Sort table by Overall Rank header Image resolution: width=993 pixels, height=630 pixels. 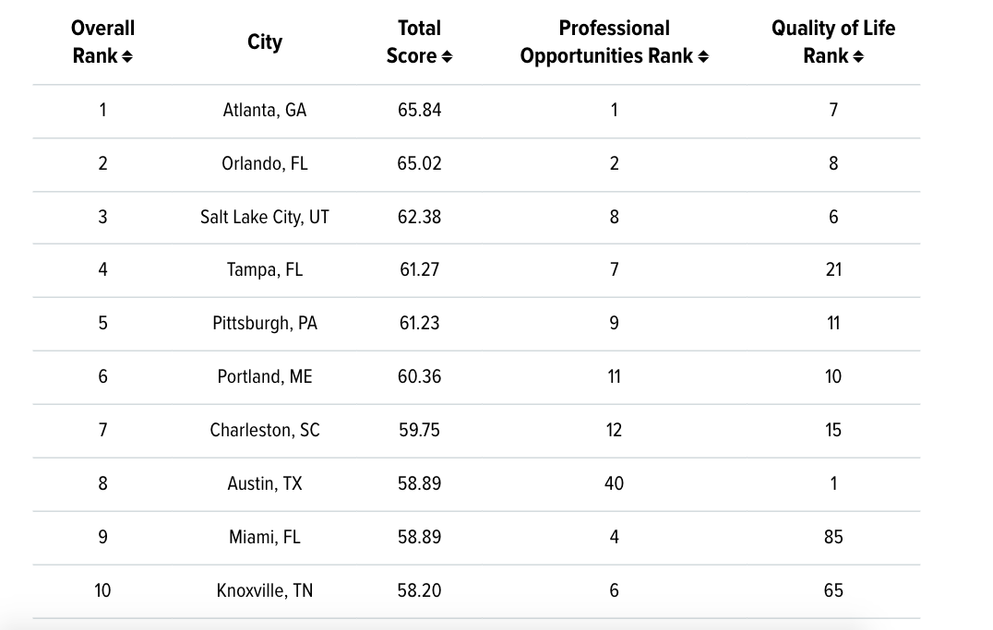click(102, 42)
